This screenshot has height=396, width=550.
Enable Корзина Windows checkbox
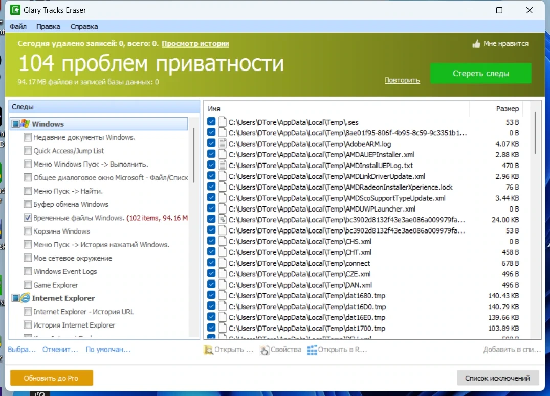click(x=28, y=231)
